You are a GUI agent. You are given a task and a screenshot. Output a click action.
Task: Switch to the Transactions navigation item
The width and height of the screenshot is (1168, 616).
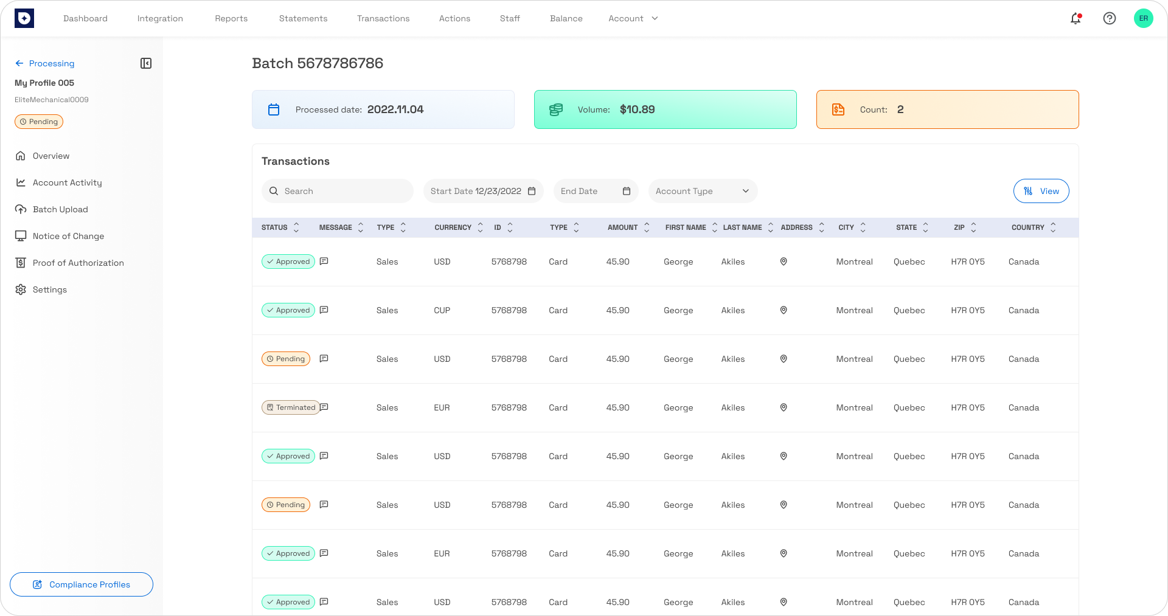383,18
